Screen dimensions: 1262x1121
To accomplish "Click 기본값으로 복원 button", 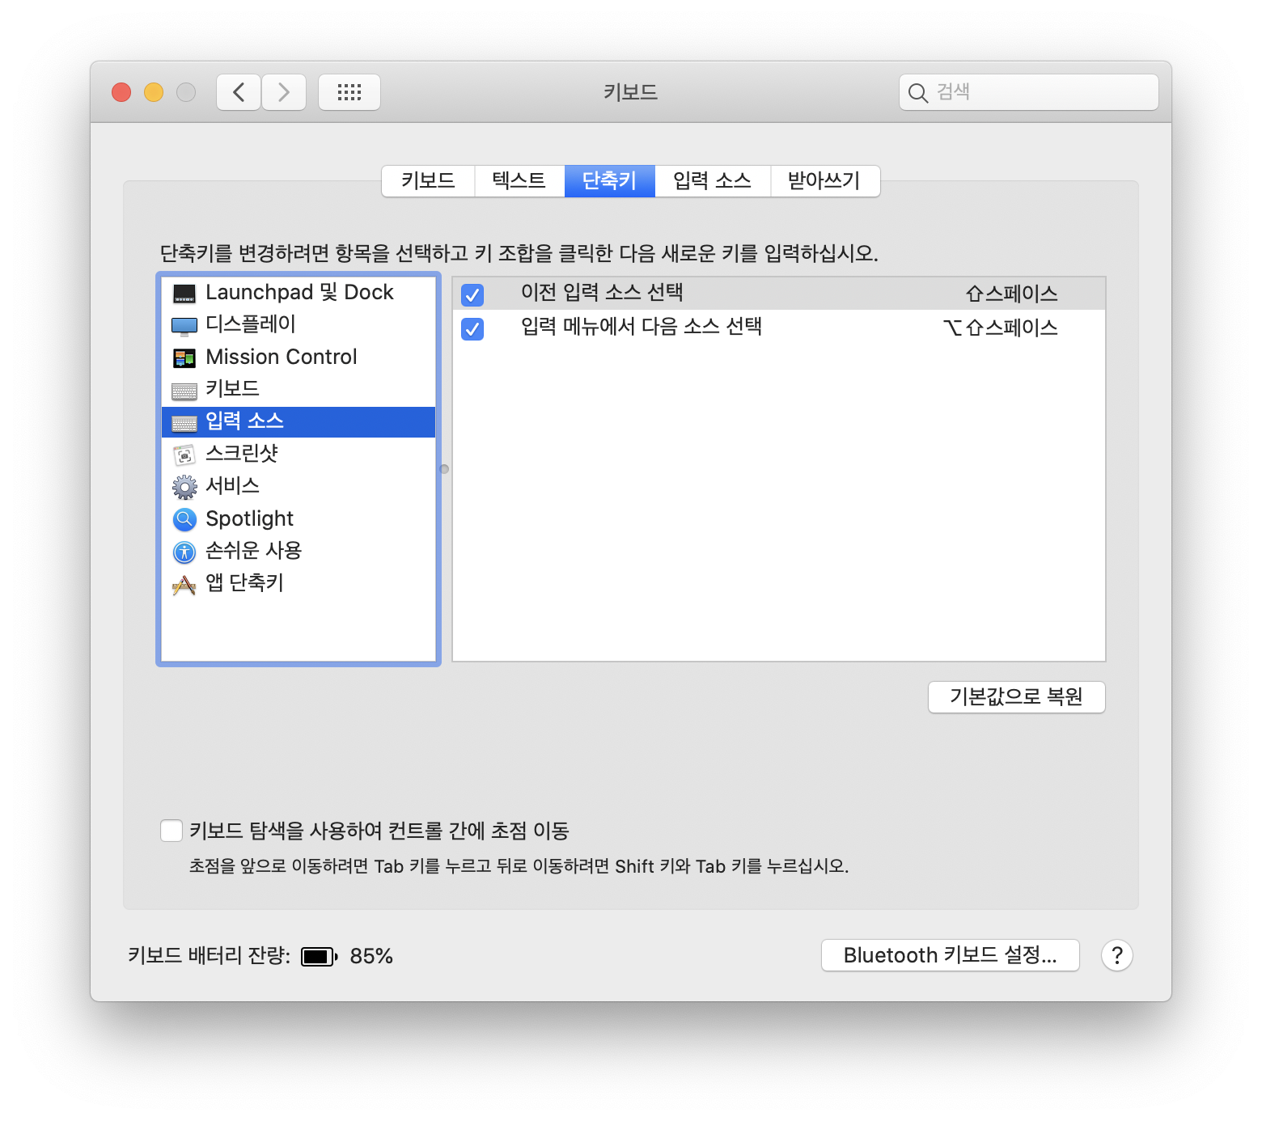I will click(1016, 697).
